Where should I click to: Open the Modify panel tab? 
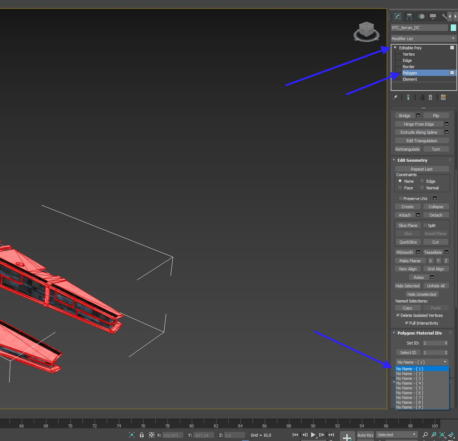point(398,16)
